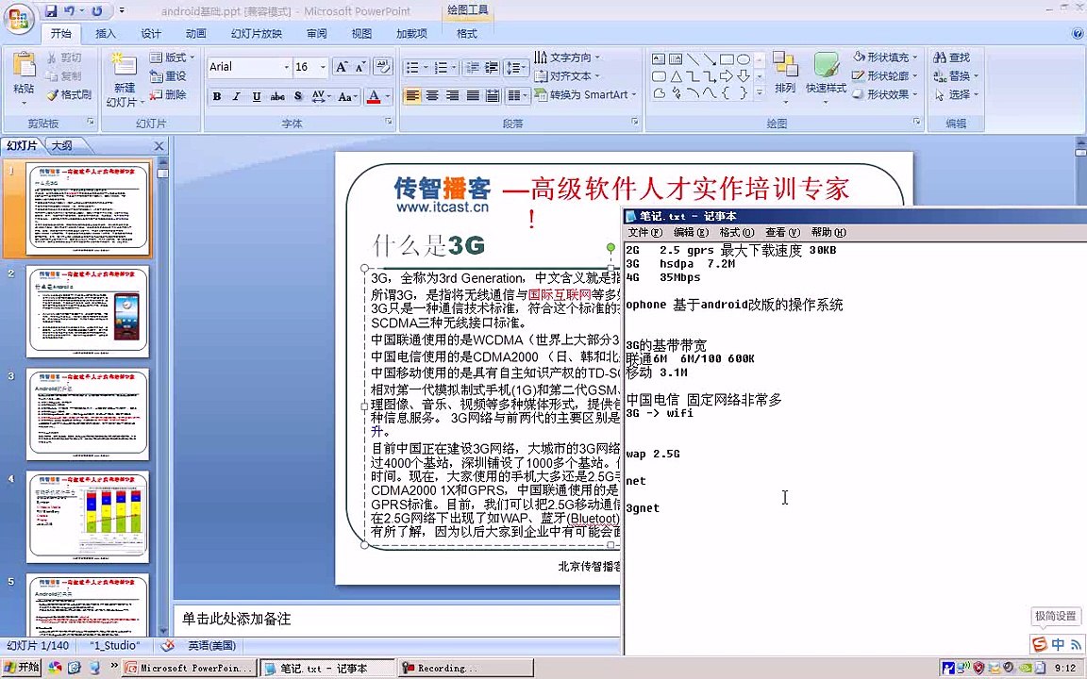Open the Shape Outline (形状轮廓) dropdown
This screenshot has height=679, width=1087.
pos(885,75)
